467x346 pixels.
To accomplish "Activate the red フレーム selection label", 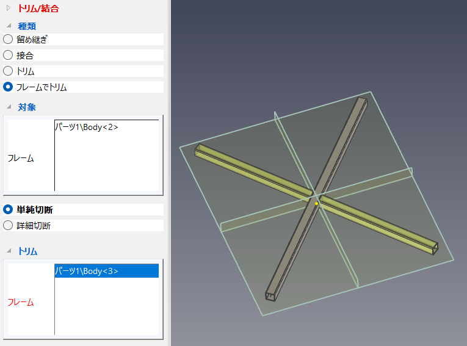I will click(x=21, y=302).
